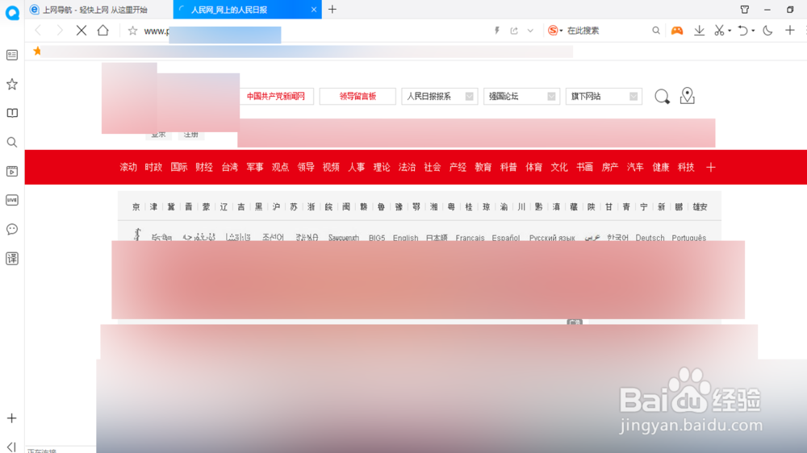Viewport: 807px width, 453px height.
Task: Open the 中国共产党新闻网 link
Action: point(276,96)
